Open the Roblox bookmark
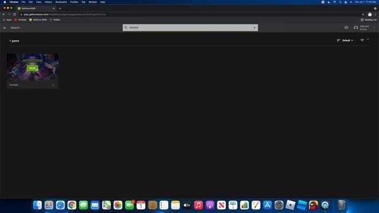Screen dimensions: 379x213 tap(55, 20)
